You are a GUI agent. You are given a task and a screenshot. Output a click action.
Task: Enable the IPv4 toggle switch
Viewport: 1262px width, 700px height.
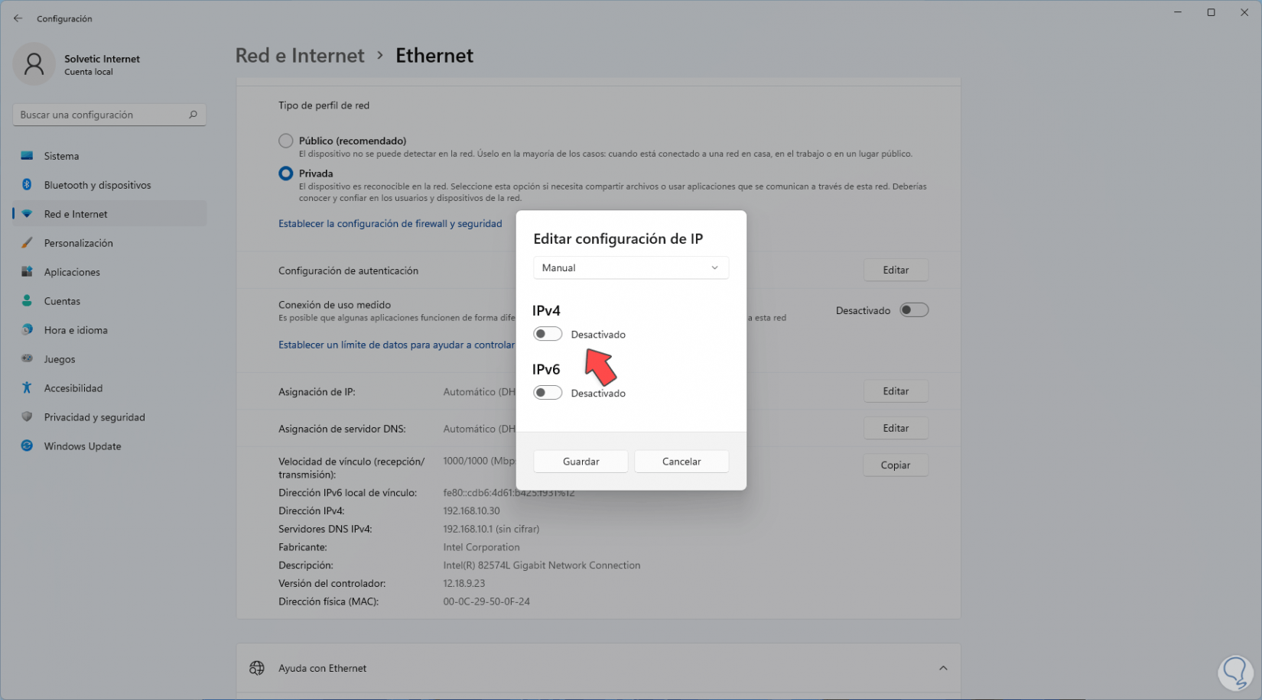click(x=548, y=334)
